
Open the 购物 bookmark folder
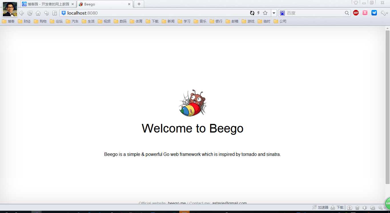coord(40,21)
